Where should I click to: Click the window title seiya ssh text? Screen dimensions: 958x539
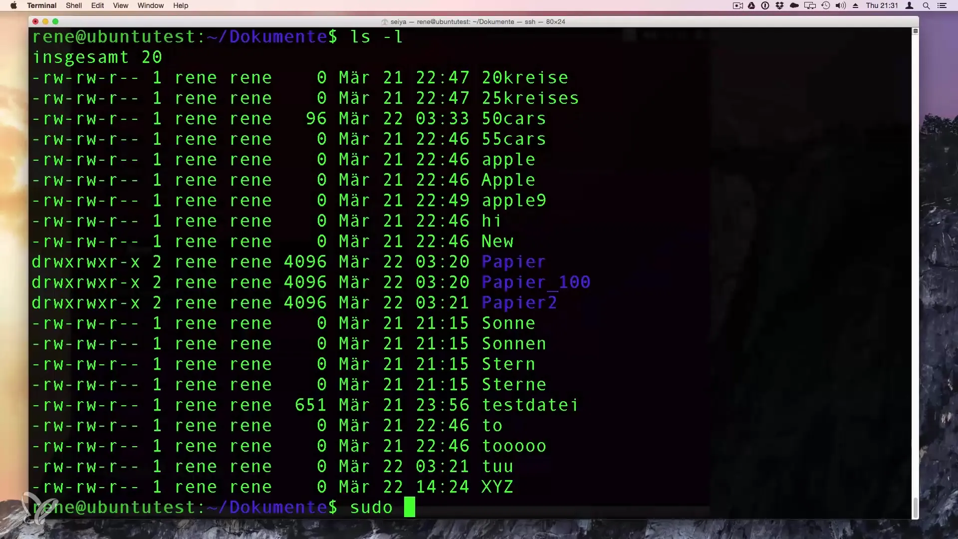click(478, 22)
